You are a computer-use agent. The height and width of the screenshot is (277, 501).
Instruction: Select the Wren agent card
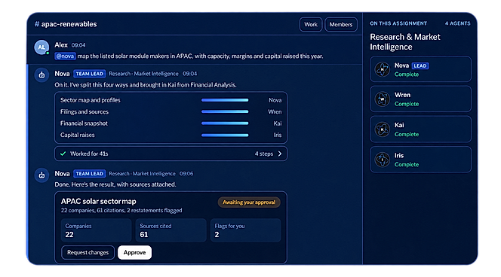[x=420, y=99]
